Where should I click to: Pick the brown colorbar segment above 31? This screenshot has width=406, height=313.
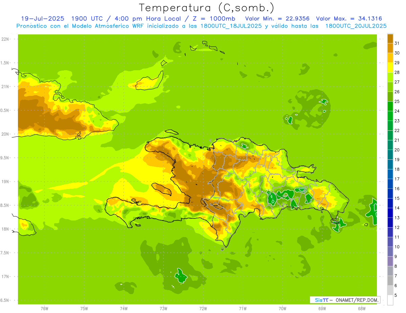point(390,38)
